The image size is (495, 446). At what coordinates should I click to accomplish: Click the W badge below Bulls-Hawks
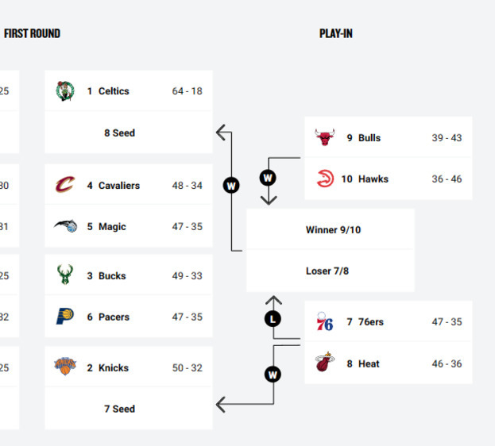[268, 178]
